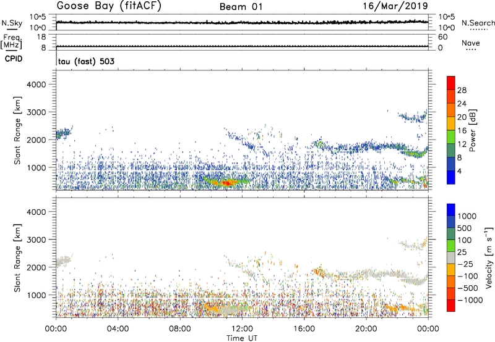The height and width of the screenshot is (342, 495).
Task: Click the "Velocity [m s⁻¹]" colorbar label
Action: 489,257
